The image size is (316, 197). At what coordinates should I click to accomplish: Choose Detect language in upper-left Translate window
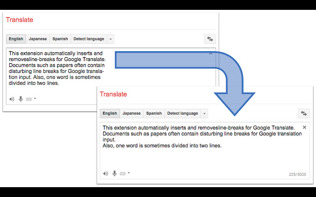[x=89, y=39]
